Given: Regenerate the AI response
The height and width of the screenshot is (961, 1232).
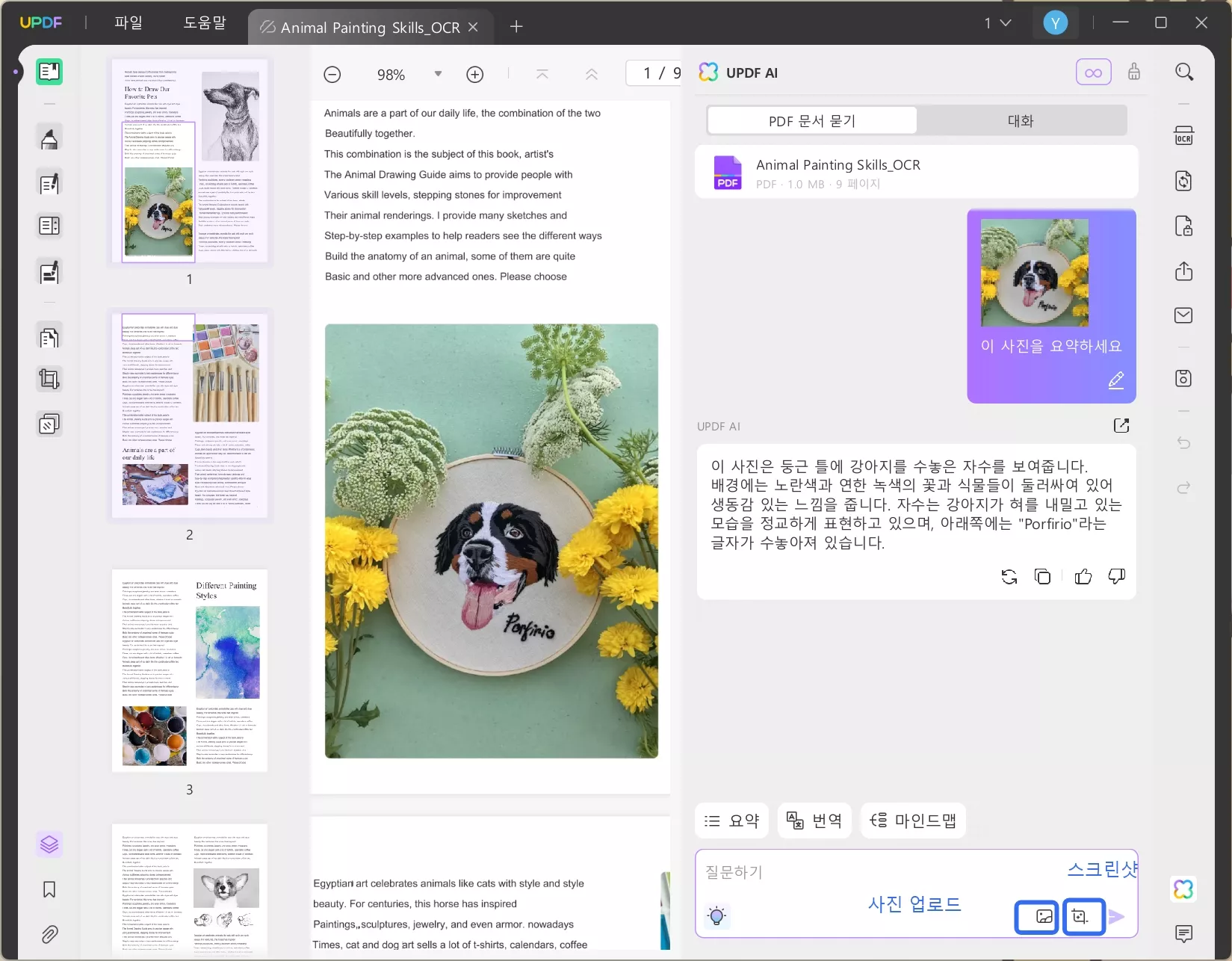Looking at the screenshot, I should [x=1009, y=576].
